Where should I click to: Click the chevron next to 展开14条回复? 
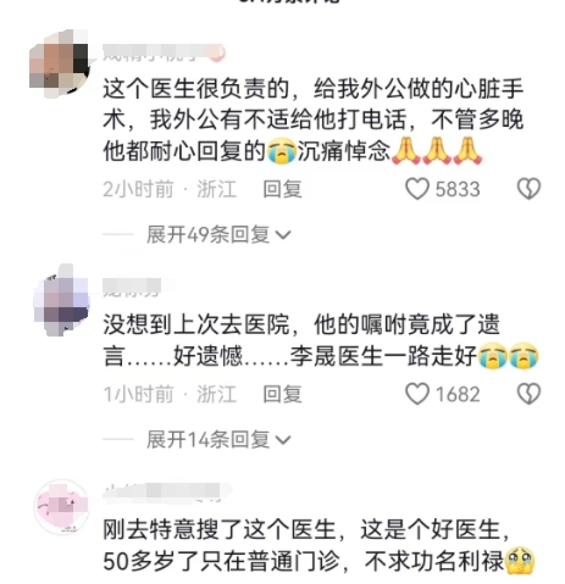(x=282, y=440)
